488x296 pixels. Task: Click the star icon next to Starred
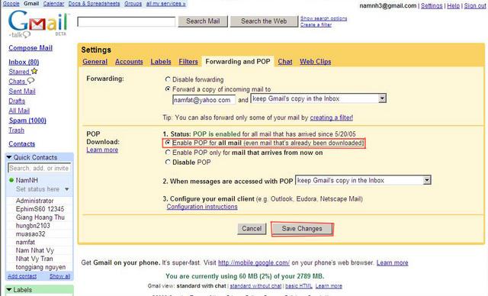coord(34,71)
